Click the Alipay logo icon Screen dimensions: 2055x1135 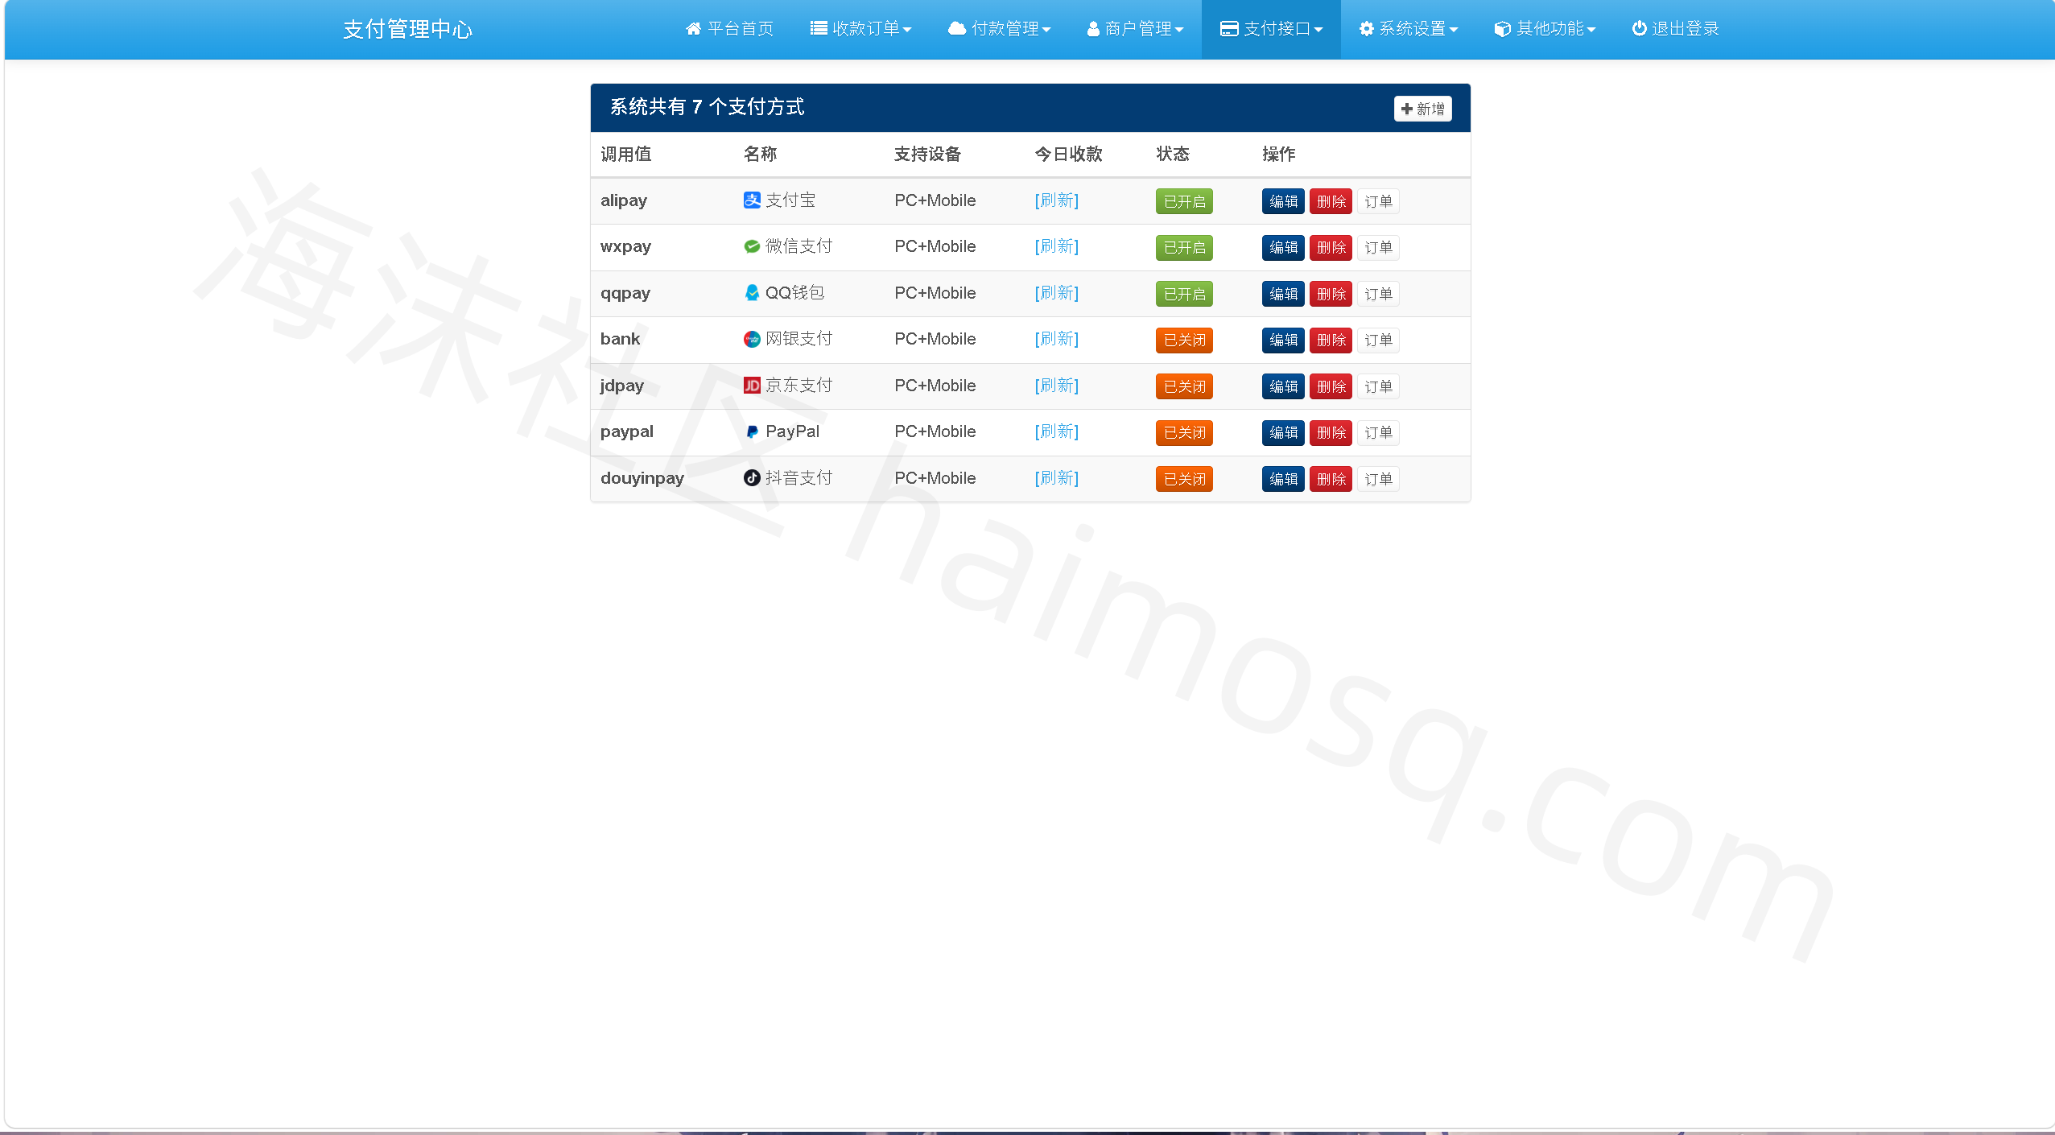(752, 200)
